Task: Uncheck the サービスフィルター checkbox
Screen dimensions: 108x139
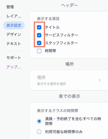Action: [x=39, y=35]
